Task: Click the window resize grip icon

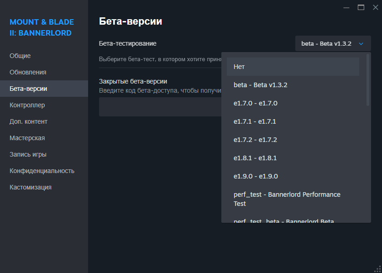Action: point(377,268)
